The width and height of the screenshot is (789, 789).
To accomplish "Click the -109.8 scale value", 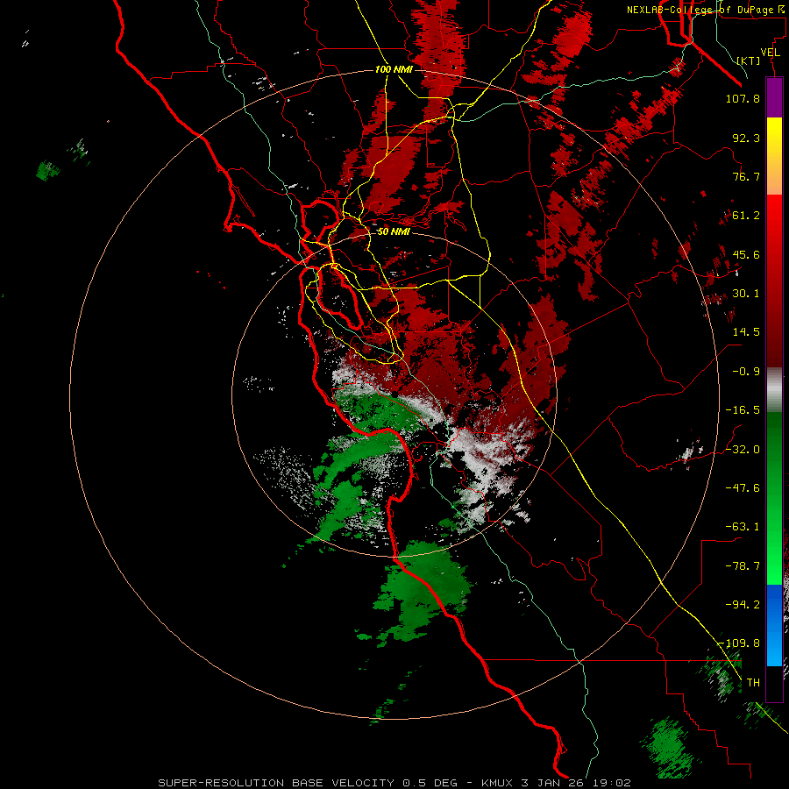I will click(739, 643).
